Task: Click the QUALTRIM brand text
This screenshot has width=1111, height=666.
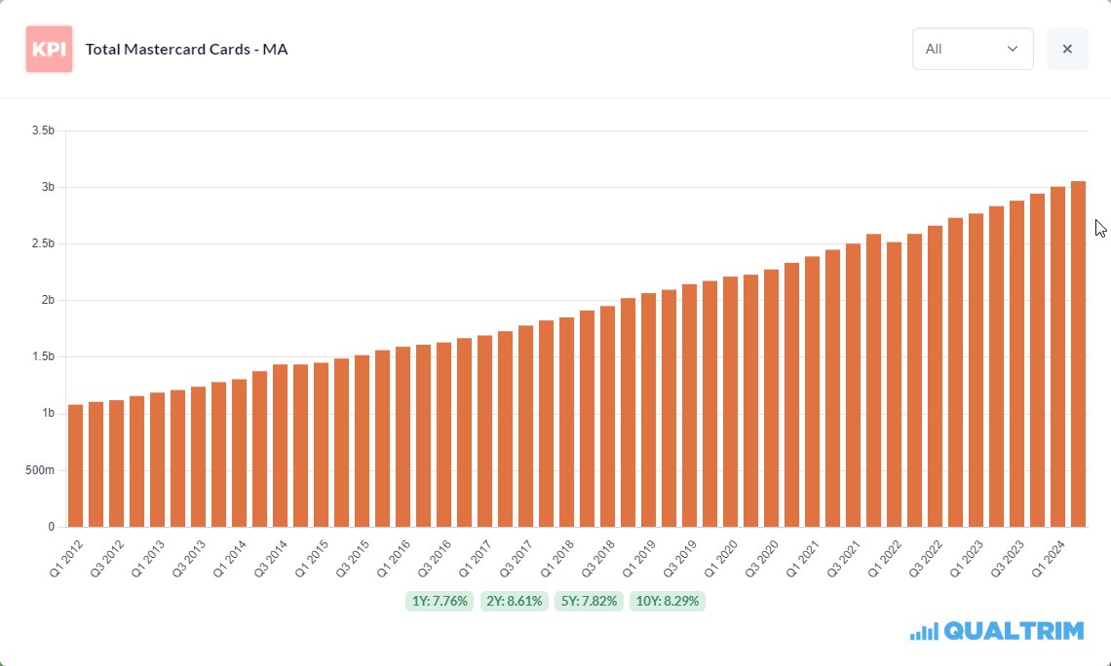Action: click(x=1014, y=631)
